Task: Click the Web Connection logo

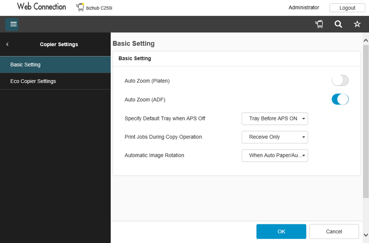Action: tap(41, 7)
